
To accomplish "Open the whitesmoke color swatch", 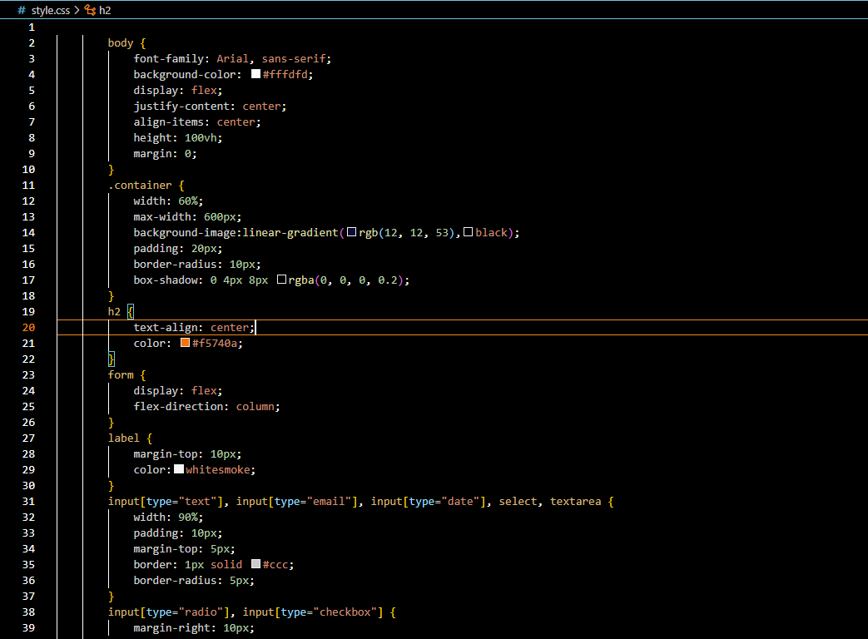I will pos(179,468).
